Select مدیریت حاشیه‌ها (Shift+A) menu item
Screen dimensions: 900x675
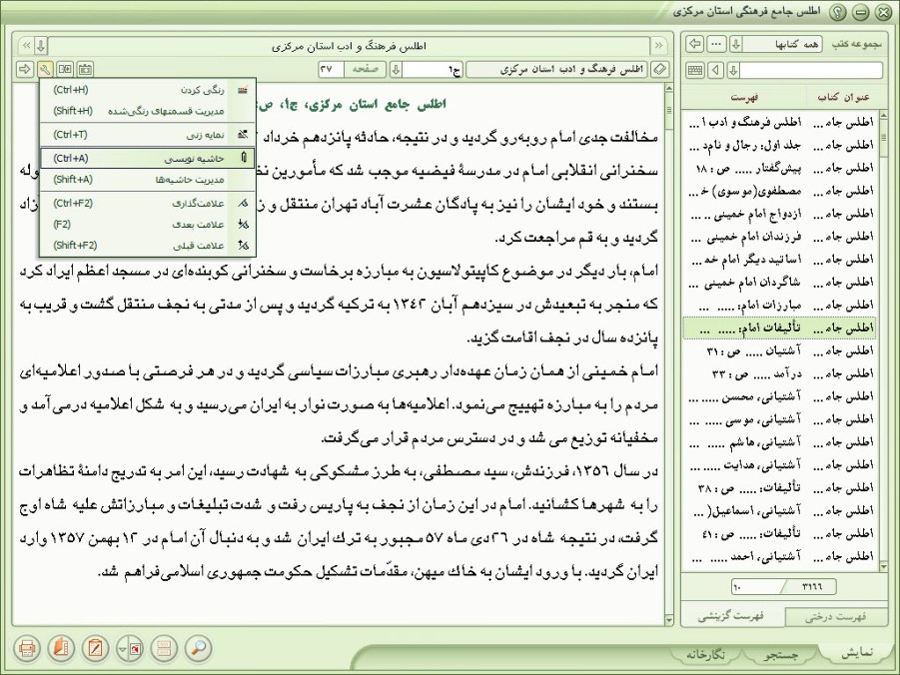coord(148,180)
